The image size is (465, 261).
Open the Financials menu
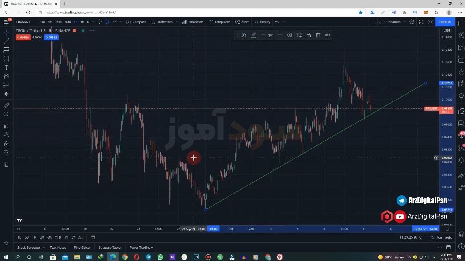point(193,22)
